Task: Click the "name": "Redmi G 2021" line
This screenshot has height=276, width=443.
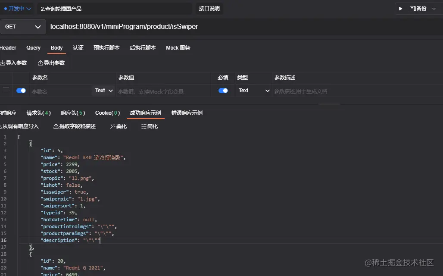Action: click(73, 268)
